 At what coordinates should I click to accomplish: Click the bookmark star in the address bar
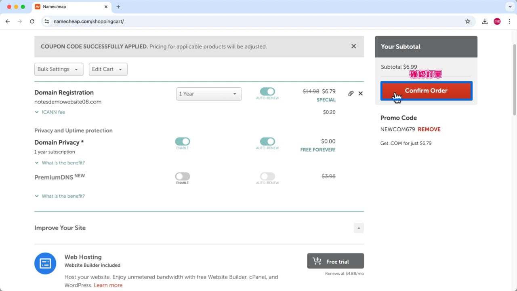coord(467,21)
